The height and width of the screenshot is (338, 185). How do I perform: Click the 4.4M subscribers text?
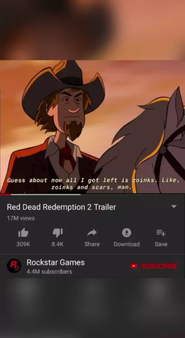tap(49, 271)
